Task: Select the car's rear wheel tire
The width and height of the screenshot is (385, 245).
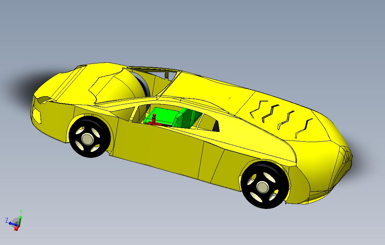Action: tap(265, 185)
